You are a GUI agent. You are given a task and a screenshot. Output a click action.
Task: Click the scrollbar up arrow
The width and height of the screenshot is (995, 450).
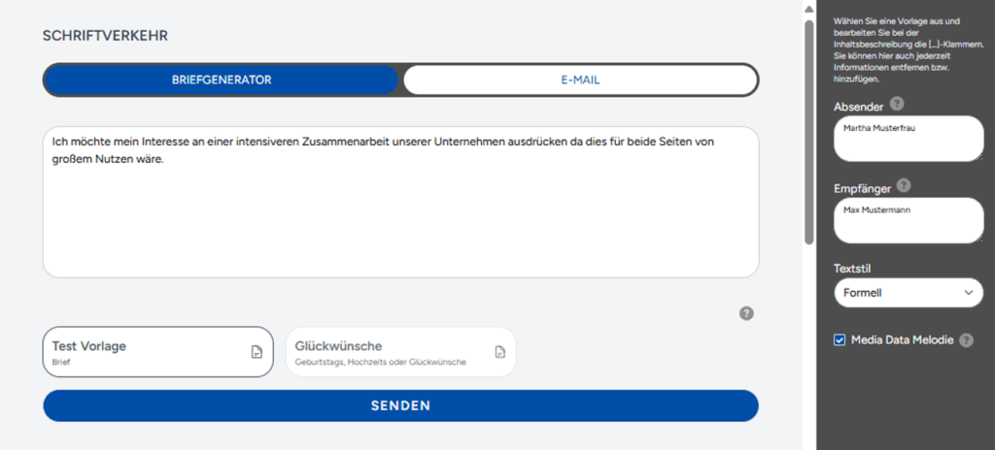[808, 8]
